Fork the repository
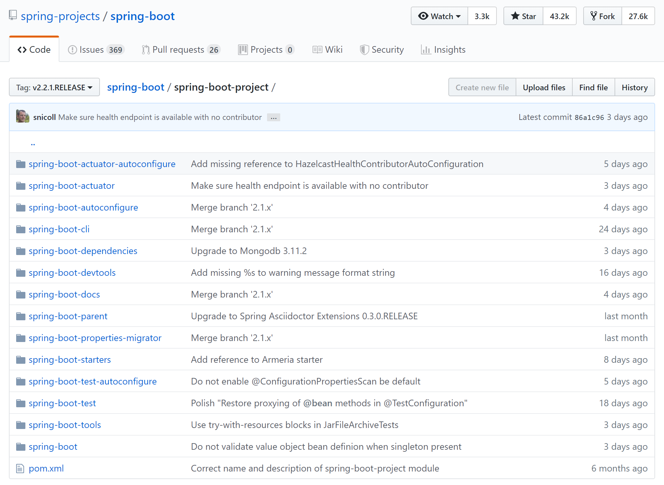This screenshot has width=664, height=485. pos(602,16)
